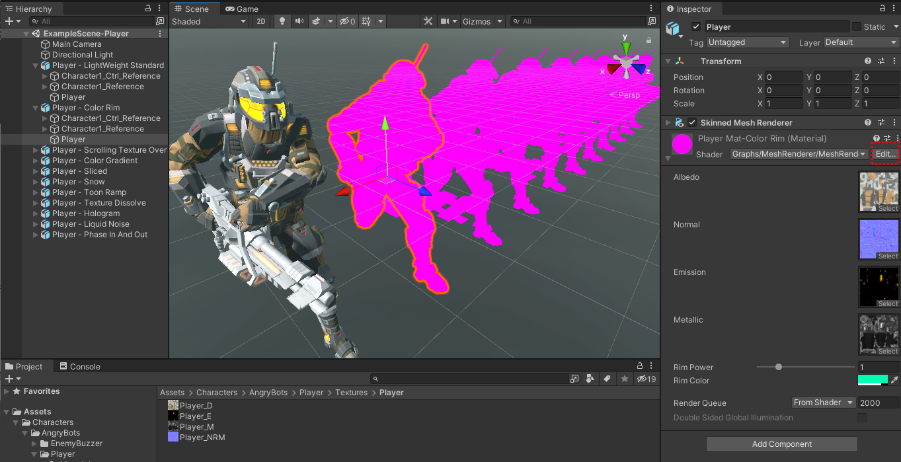Toggle scene effects (skybox/fog) icon
901x462 pixels.
[x=316, y=21]
